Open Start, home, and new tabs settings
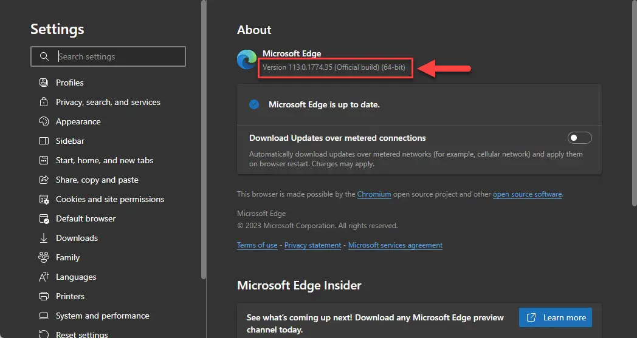This screenshot has height=338, width=637. [x=105, y=160]
